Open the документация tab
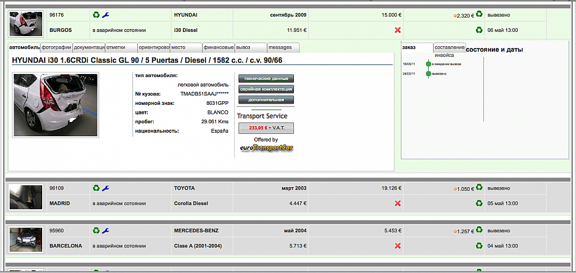Screen dimensions: 576x273 tap(89, 47)
